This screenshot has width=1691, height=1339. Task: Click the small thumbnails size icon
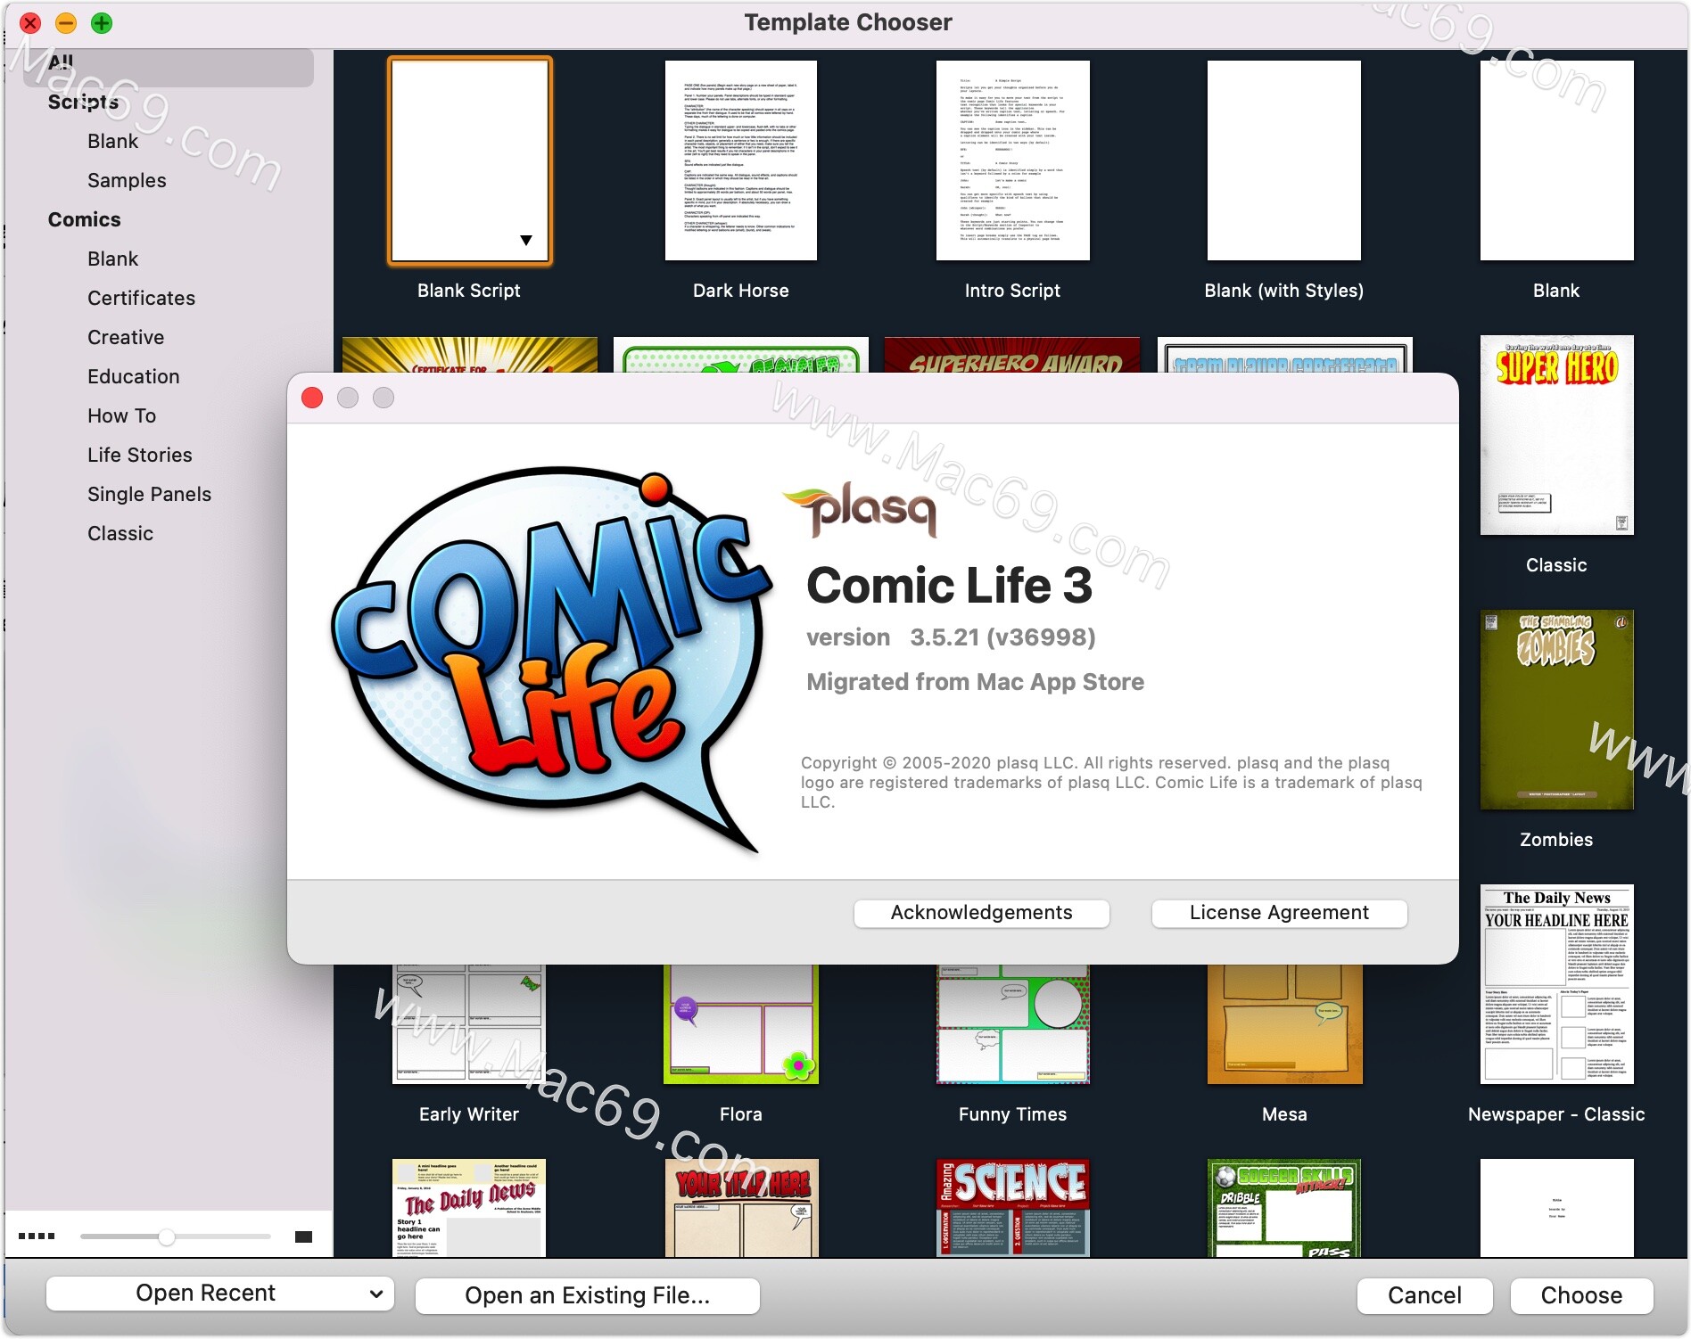tap(37, 1236)
